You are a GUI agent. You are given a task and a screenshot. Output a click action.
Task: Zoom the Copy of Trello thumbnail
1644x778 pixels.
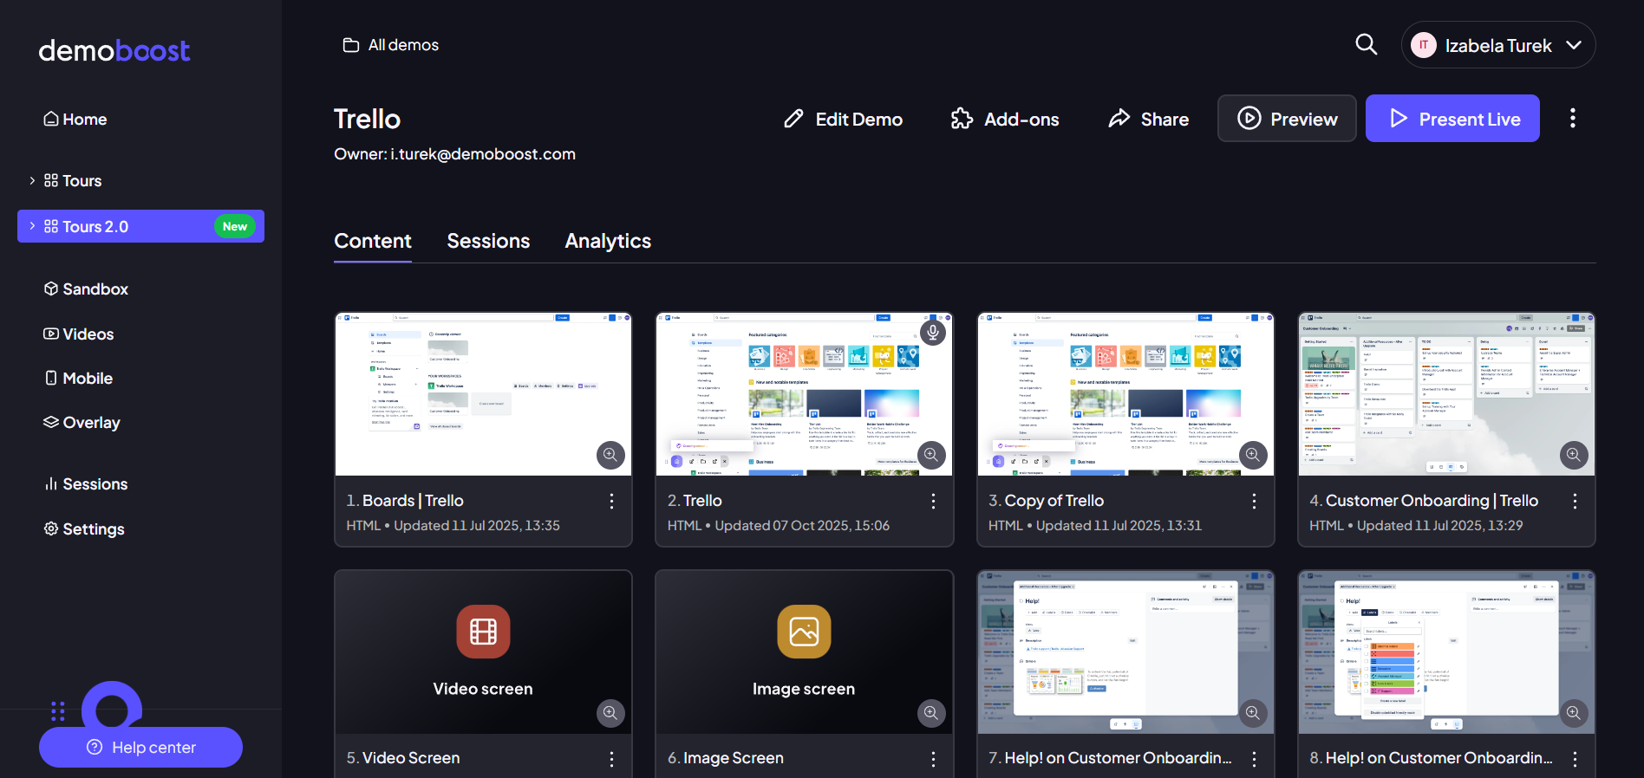click(1253, 455)
